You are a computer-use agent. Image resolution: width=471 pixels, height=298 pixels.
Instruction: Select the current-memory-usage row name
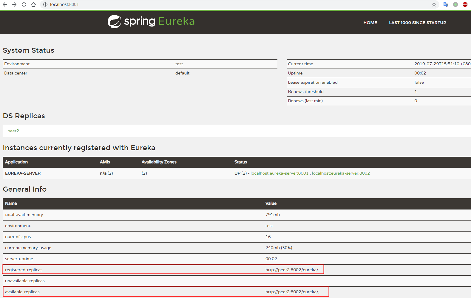28,248
